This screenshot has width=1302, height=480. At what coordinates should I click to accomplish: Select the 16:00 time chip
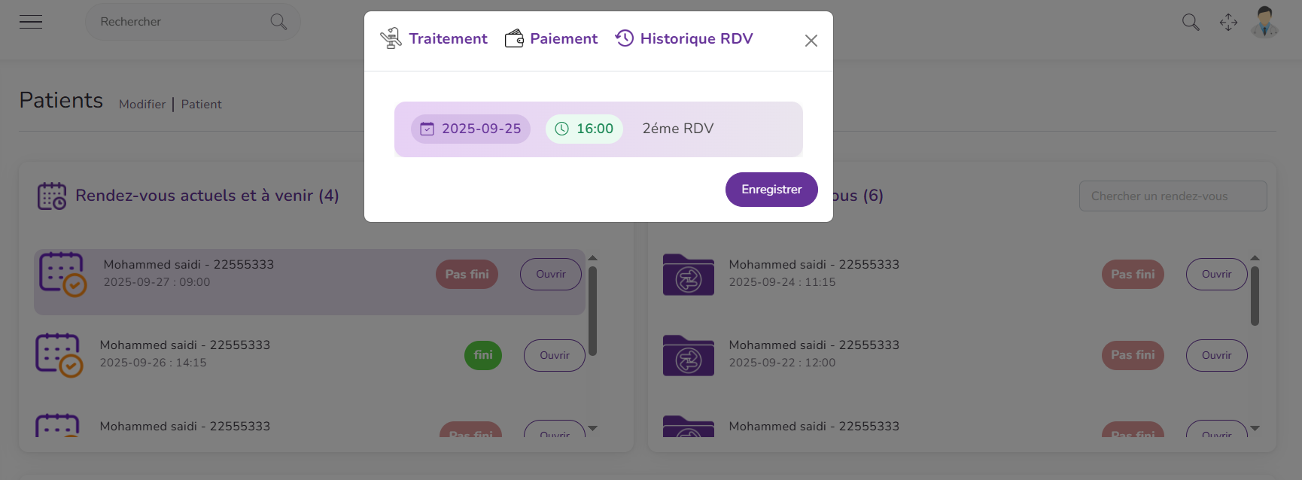point(584,129)
